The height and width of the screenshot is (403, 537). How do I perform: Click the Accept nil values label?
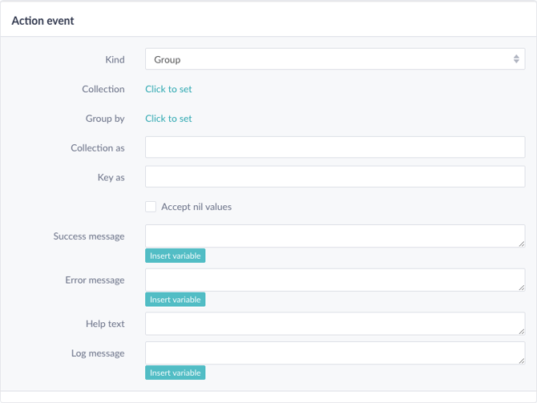tap(196, 207)
